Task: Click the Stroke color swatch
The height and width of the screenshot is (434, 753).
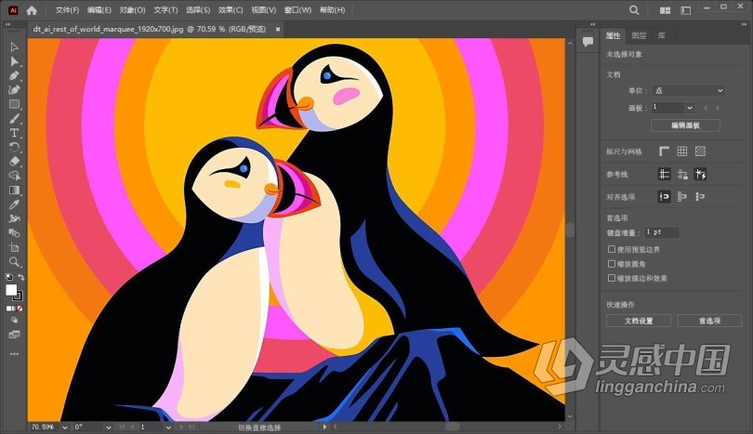Action: (x=19, y=296)
